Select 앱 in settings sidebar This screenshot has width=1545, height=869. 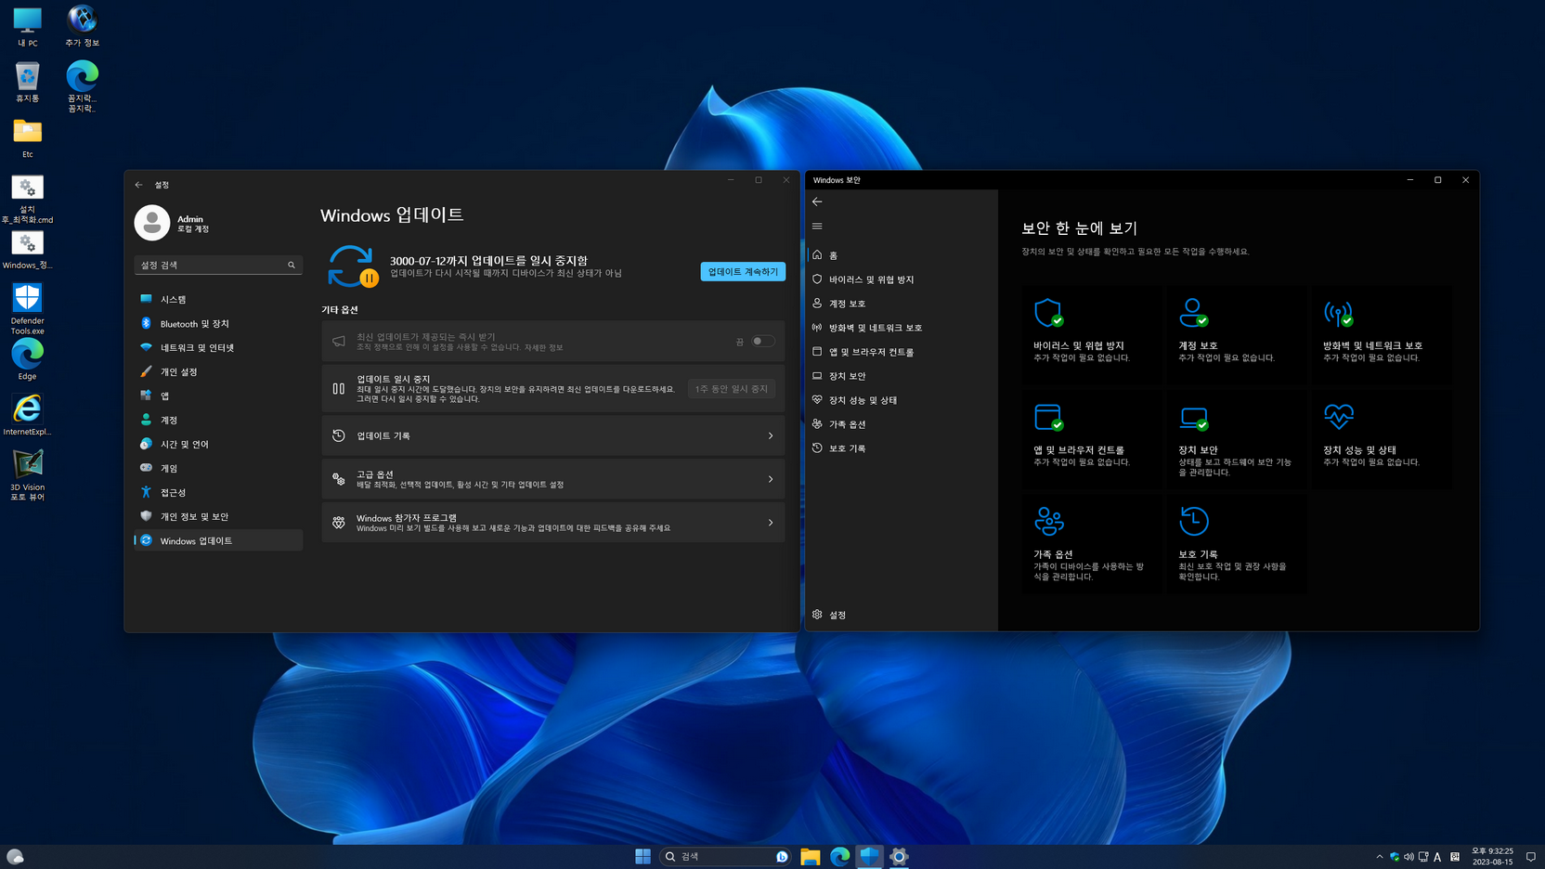pyautogui.click(x=218, y=396)
